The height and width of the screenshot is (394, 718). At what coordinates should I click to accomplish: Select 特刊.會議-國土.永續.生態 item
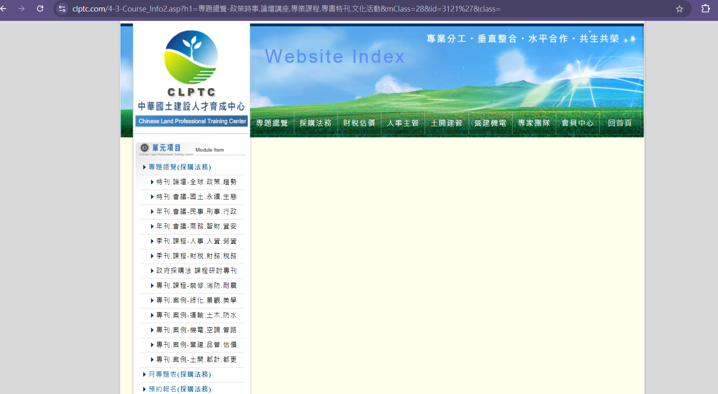(x=197, y=197)
